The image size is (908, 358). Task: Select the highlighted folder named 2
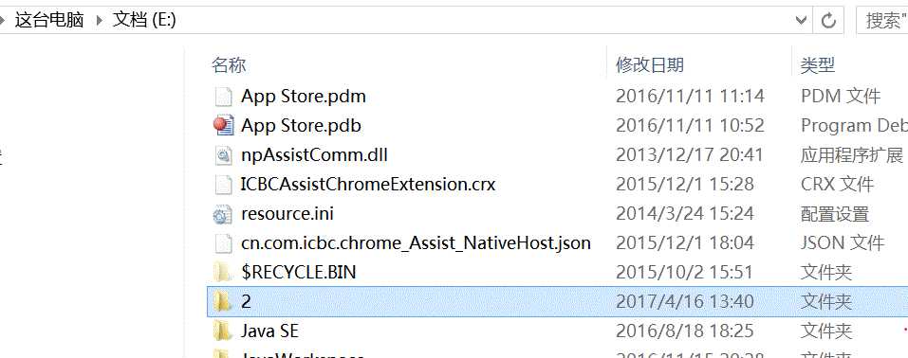557,302
